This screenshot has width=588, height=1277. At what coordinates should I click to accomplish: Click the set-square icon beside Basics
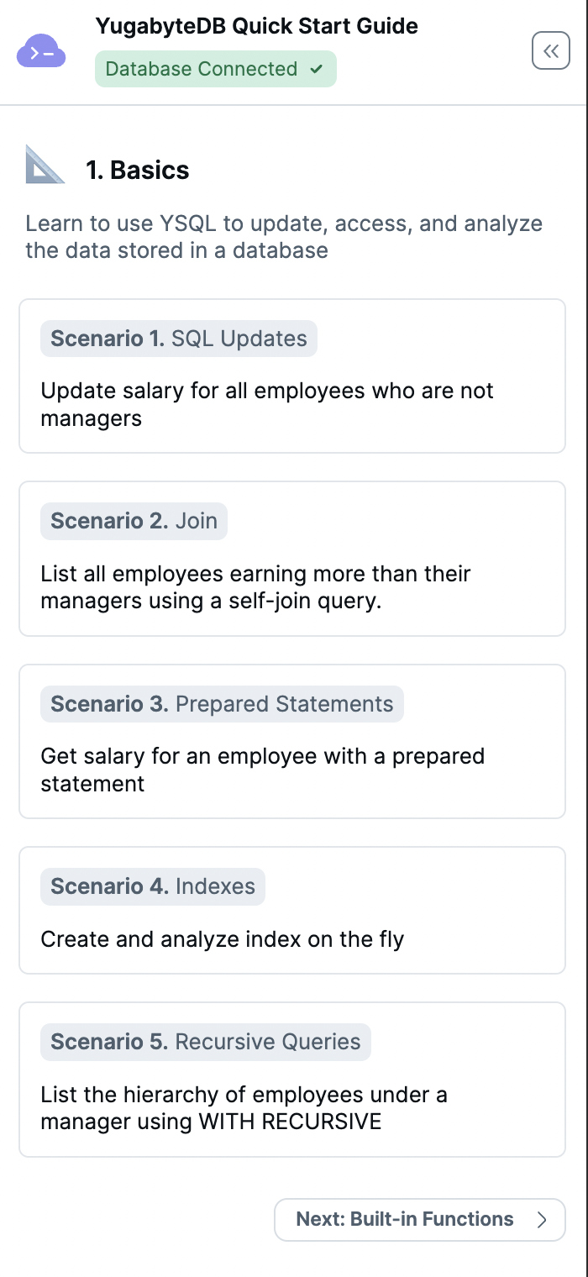point(45,165)
